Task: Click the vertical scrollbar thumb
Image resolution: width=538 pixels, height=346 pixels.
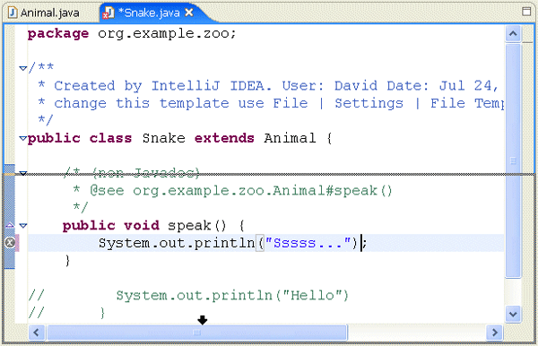Action: (513, 160)
